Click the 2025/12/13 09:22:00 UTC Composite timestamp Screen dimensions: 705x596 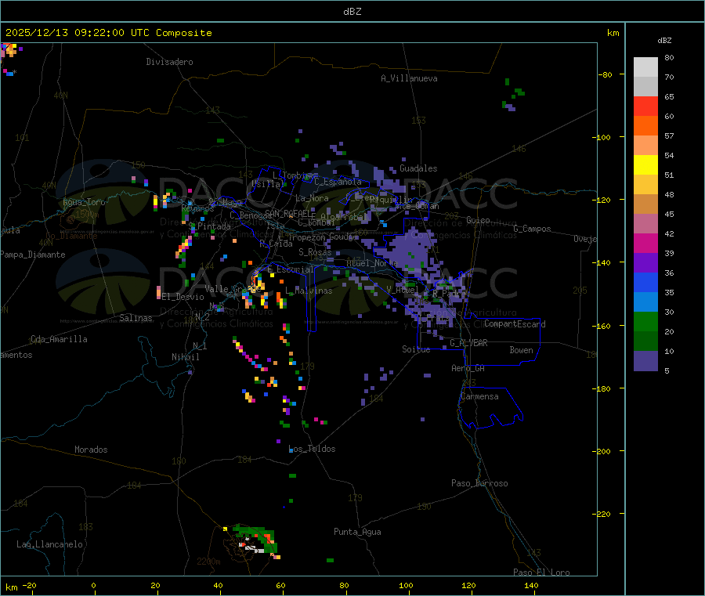108,33
